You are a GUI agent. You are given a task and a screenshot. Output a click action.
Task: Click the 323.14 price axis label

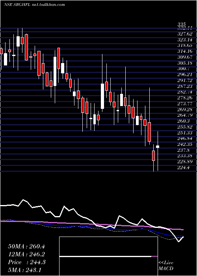pos(185,39)
